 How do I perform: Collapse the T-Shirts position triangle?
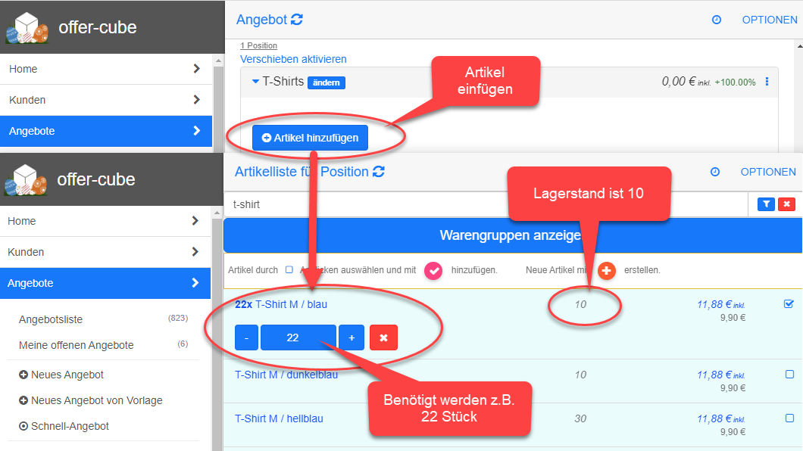tap(255, 81)
